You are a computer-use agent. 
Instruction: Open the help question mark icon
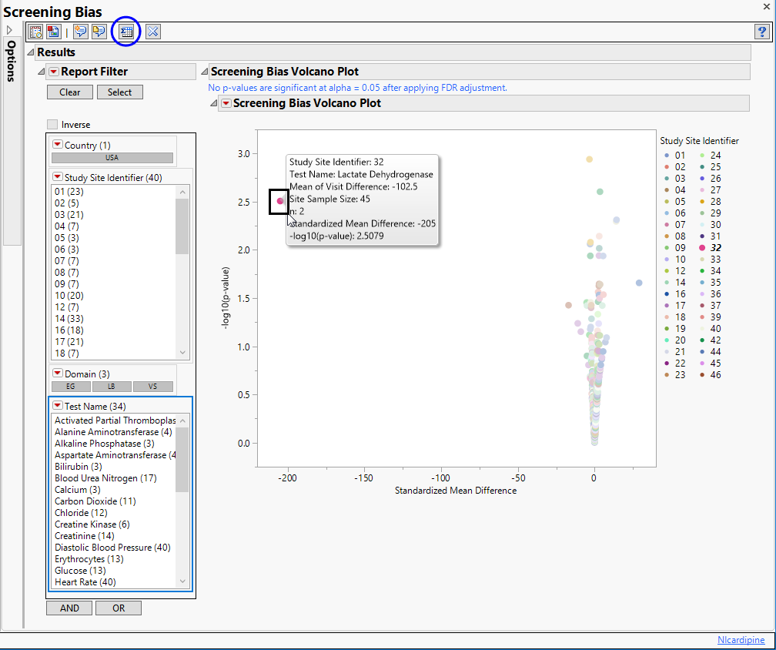[x=761, y=32]
